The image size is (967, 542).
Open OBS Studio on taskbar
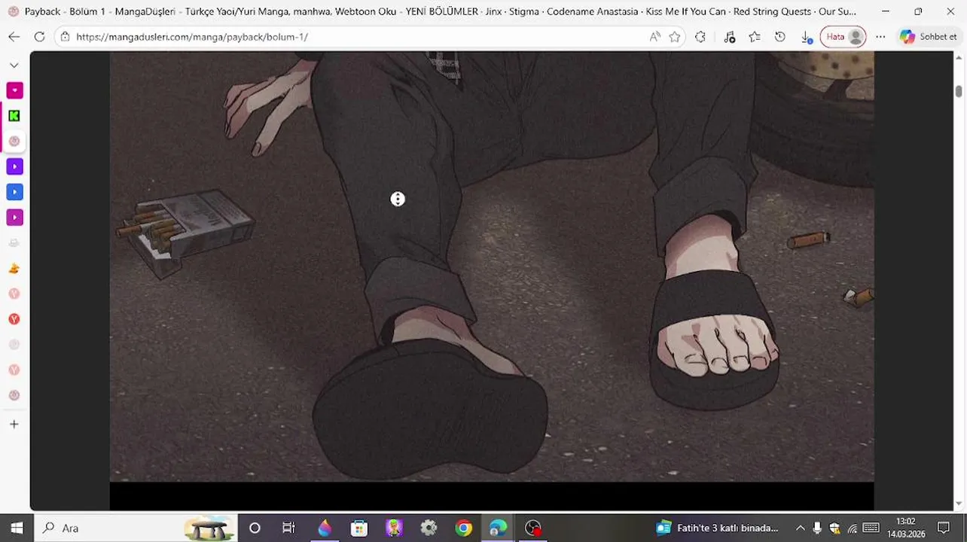pyautogui.click(x=533, y=528)
